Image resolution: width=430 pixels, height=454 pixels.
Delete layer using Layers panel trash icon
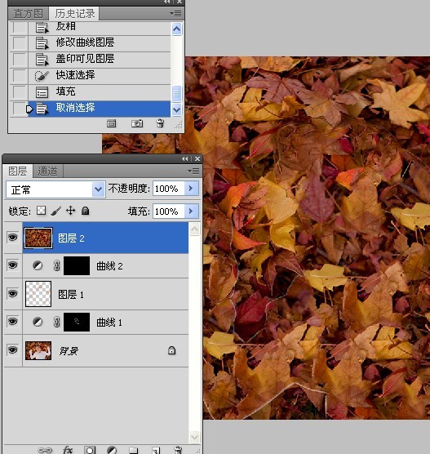[178, 450]
